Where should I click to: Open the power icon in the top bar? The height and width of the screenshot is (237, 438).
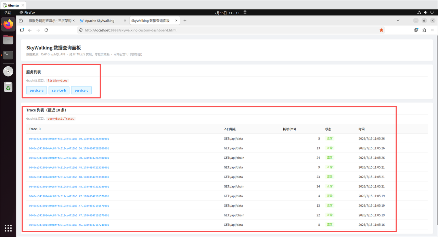click(x=432, y=12)
